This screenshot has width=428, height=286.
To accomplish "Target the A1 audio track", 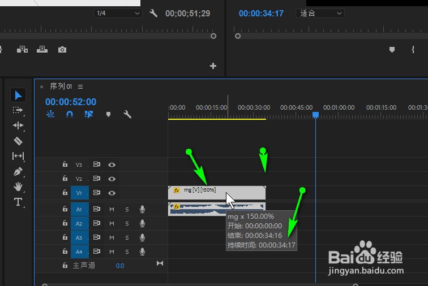I will click(79, 209).
